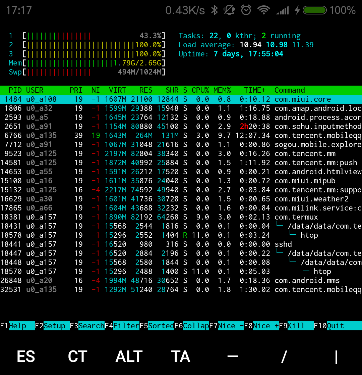Select the com.milink.service process row
Screen dimensions: 362x375
(x=181, y=208)
